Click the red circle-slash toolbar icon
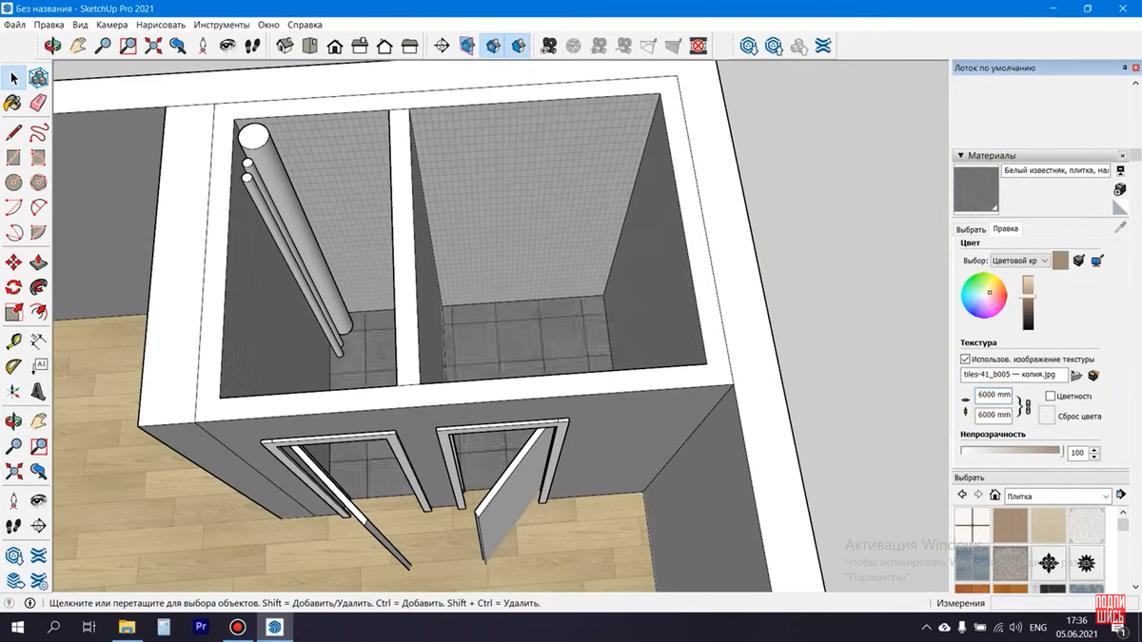 click(699, 46)
